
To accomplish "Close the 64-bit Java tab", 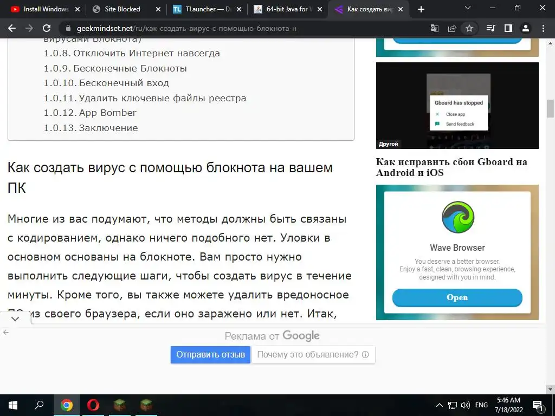I will pyautogui.click(x=320, y=9).
